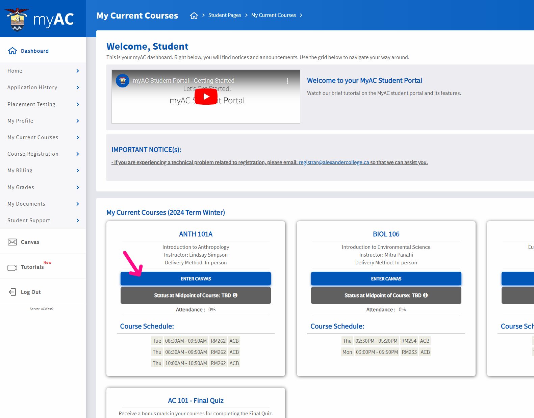Expand My Current Courses sidebar chevron
Image resolution: width=534 pixels, height=418 pixels.
78,137
